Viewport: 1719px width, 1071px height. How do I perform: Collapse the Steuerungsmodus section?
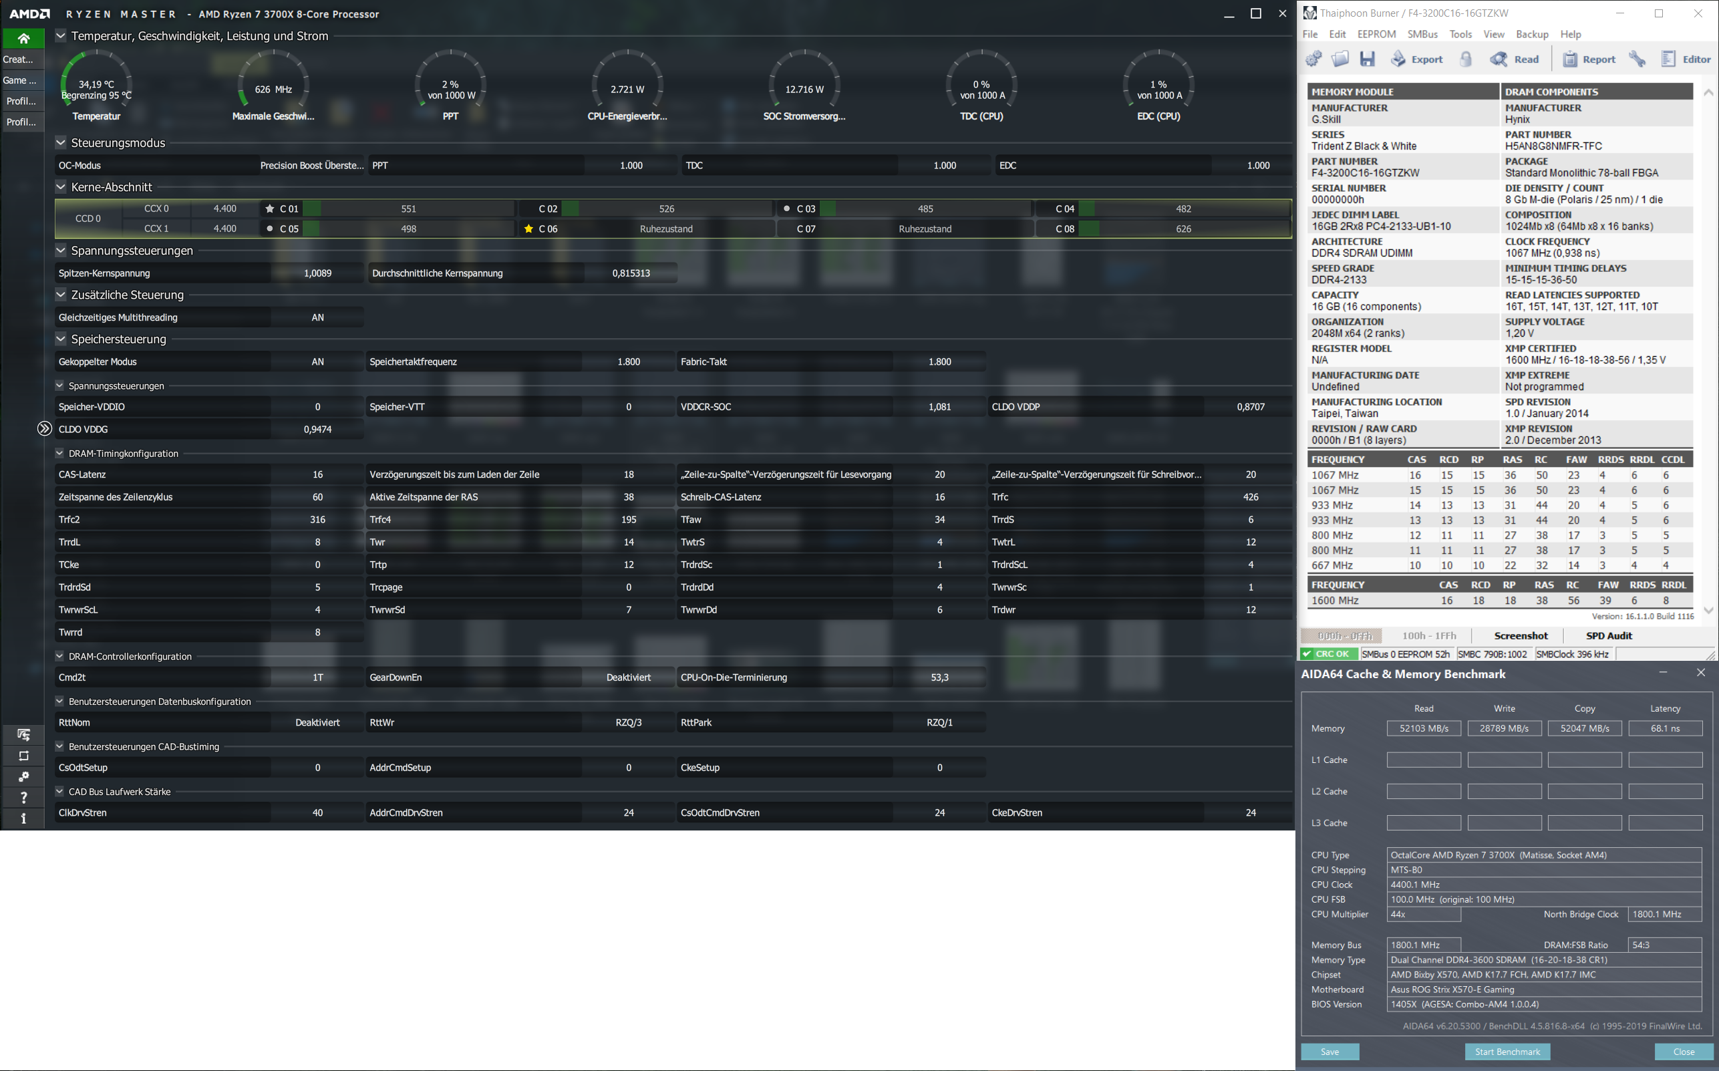(61, 143)
